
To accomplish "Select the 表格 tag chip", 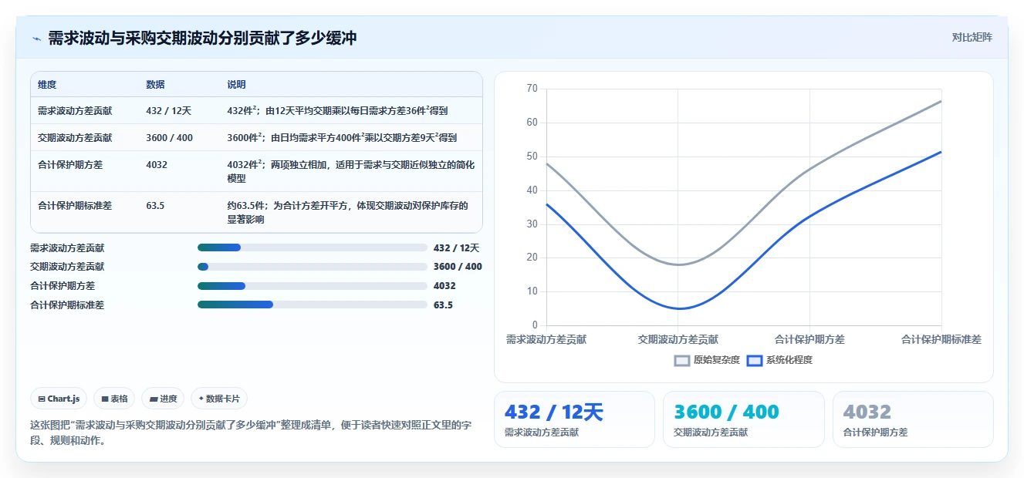I will [114, 399].
